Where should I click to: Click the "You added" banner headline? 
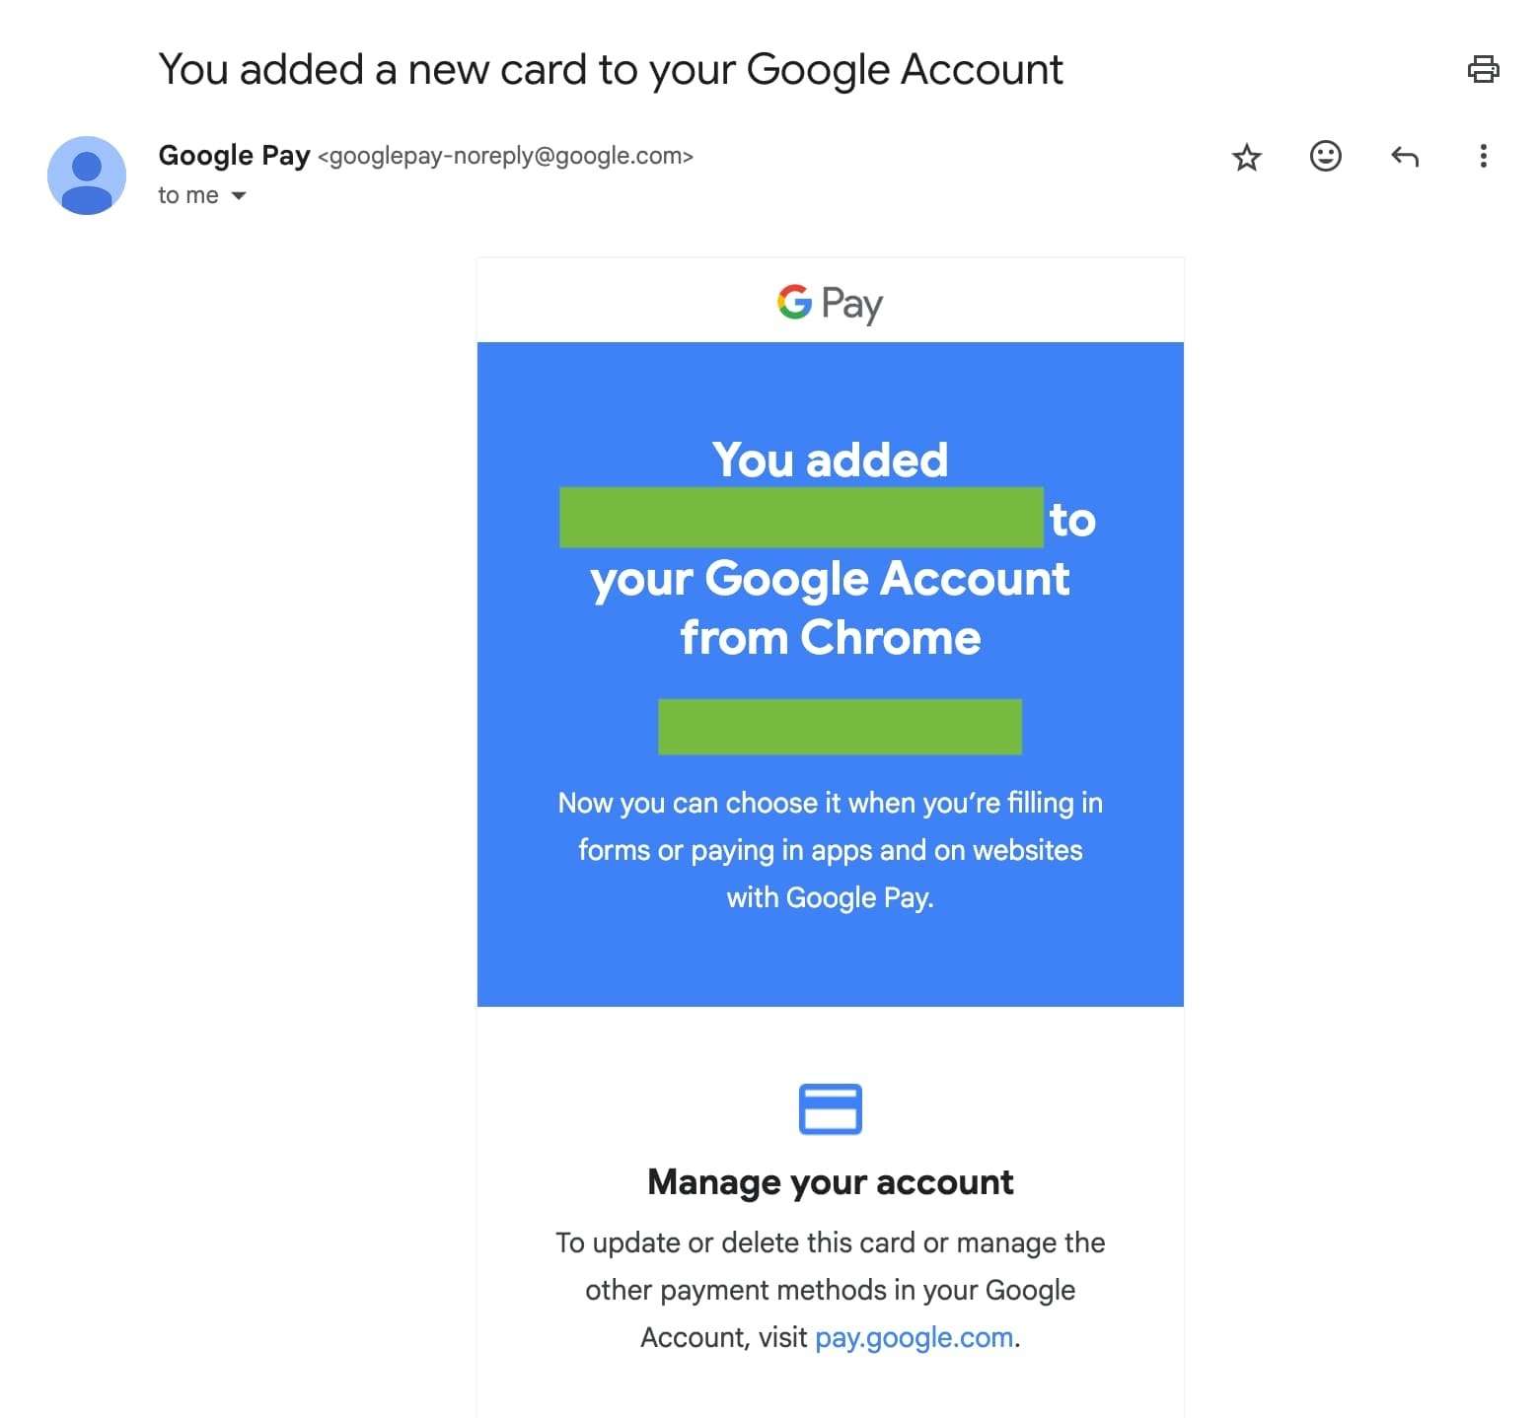tap(830, 460)
